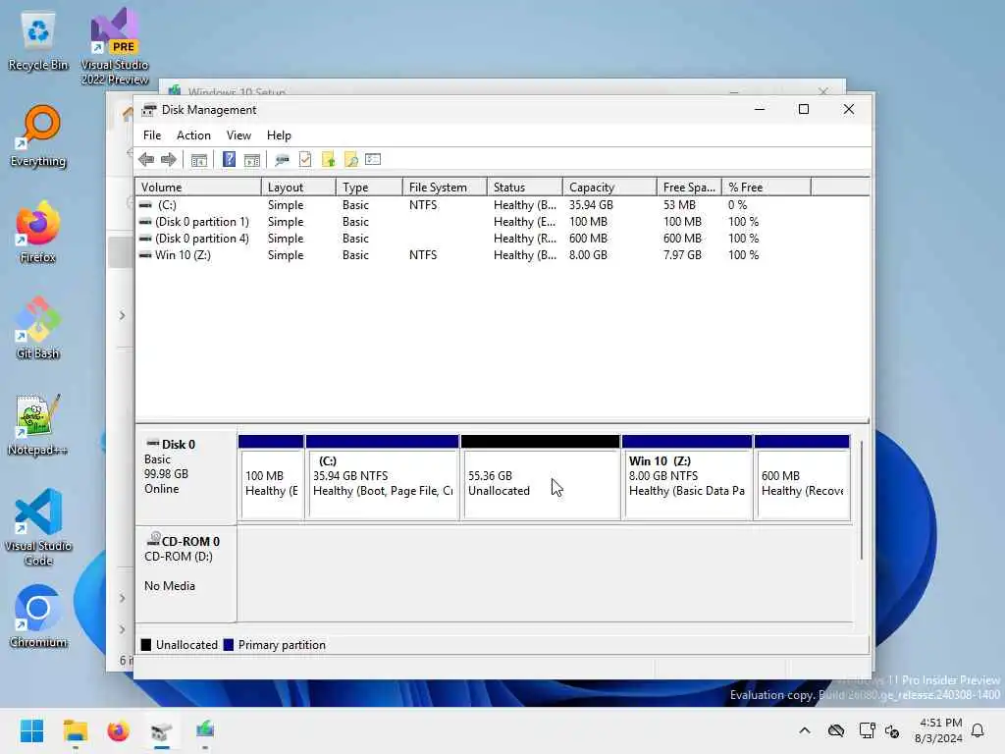Viewport: 1005px width, 754px height.
Task: Sort by the Volume column header
Action: pyautogui.click(x=198, y=188)
